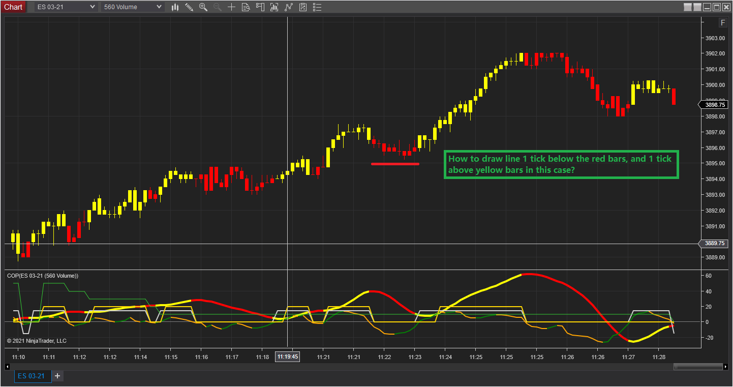Click the 3891.00 price axis label
Viewport: 733px width, 387px height.
point(714,226)
